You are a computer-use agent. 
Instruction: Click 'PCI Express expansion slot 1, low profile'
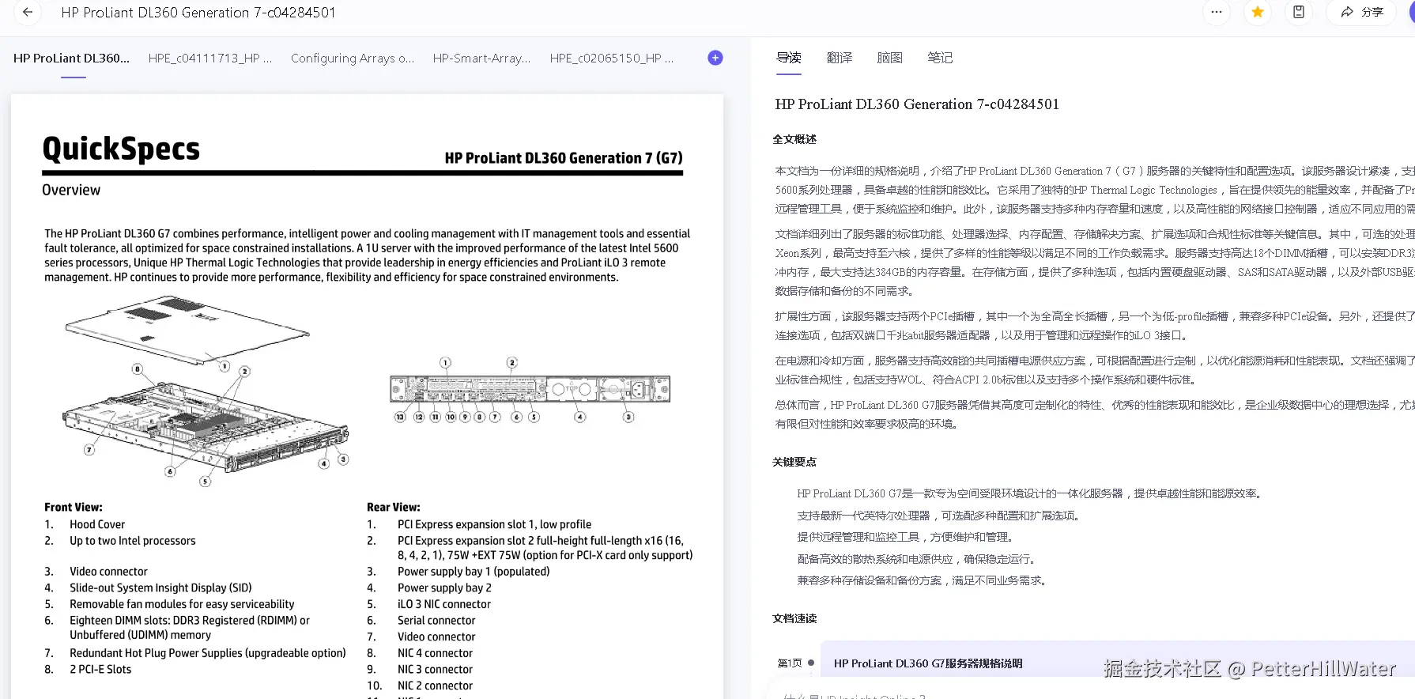[x=494, y=524]
